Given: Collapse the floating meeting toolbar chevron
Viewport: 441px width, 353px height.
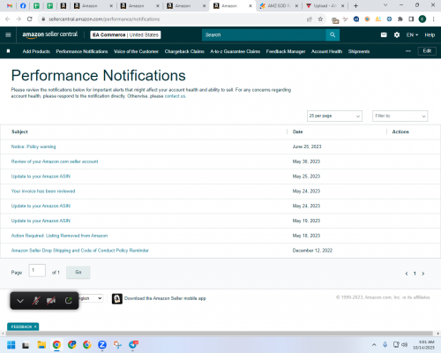Looking at the screenshot, I should [20, 301].
